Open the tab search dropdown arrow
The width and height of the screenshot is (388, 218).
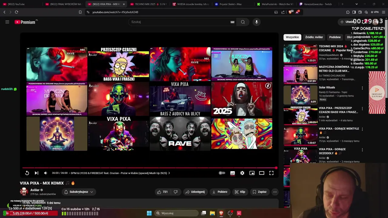pyautogui.click(x=356, y=4)
